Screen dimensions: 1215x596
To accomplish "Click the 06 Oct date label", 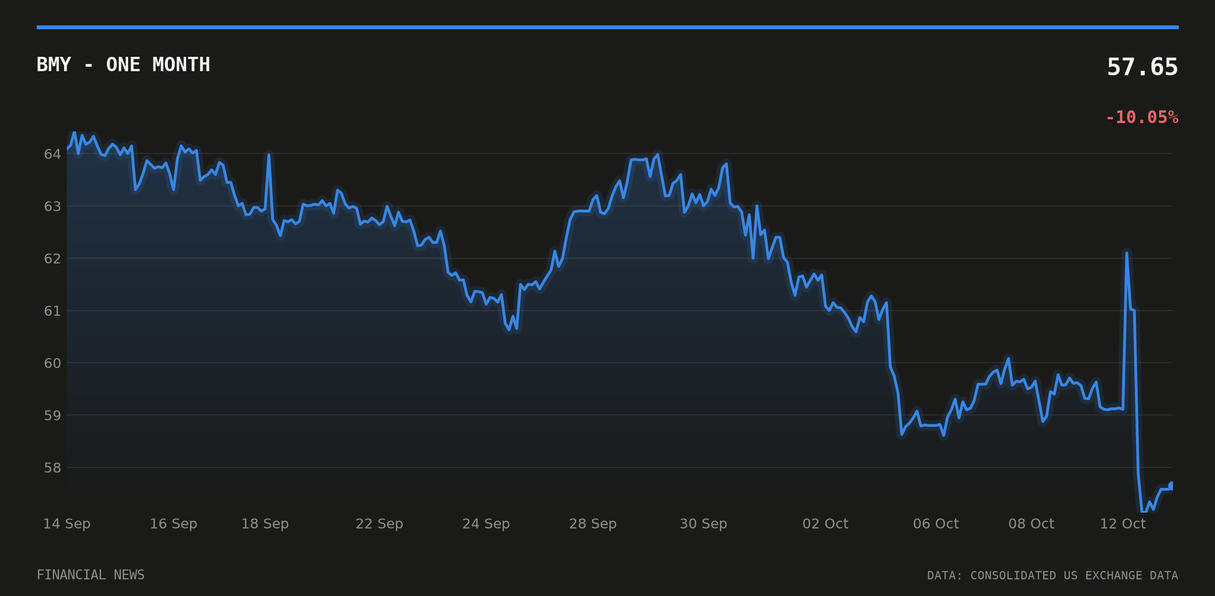I will tap(936, 524).
